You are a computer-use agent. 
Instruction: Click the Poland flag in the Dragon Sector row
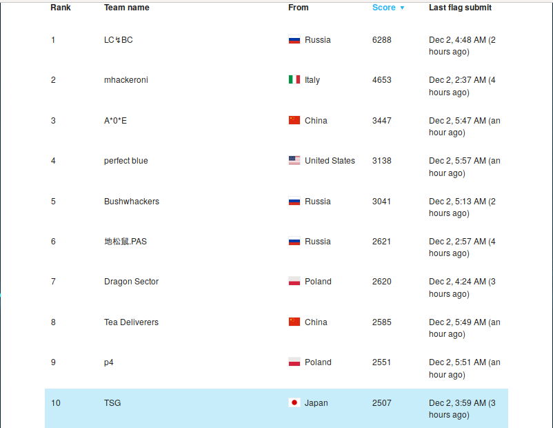(294, 282)
